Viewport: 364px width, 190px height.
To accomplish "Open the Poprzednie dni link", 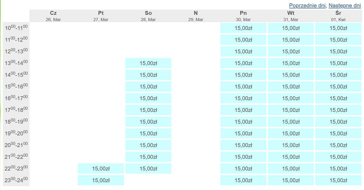I will 307,6.
